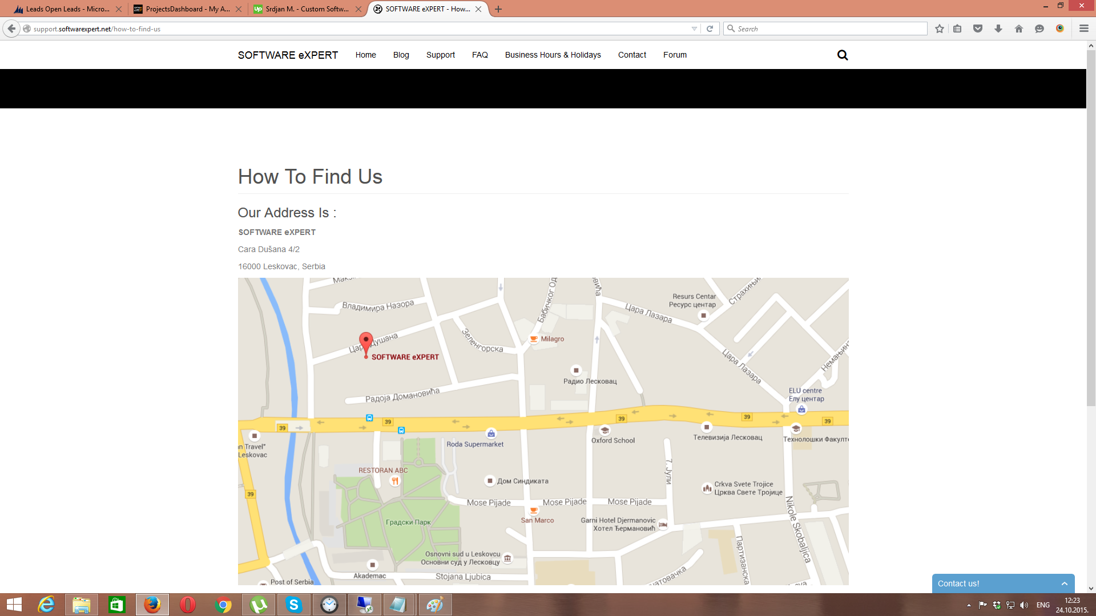The width and height of the screenshot is (1096, 616).
Task: Click the scrollbar down arrow
Action: [1091, 588]
